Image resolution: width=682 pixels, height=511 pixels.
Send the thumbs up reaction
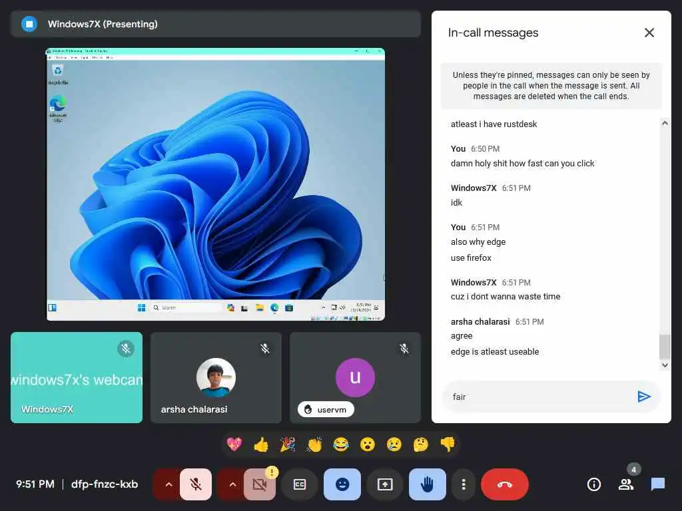261,444
